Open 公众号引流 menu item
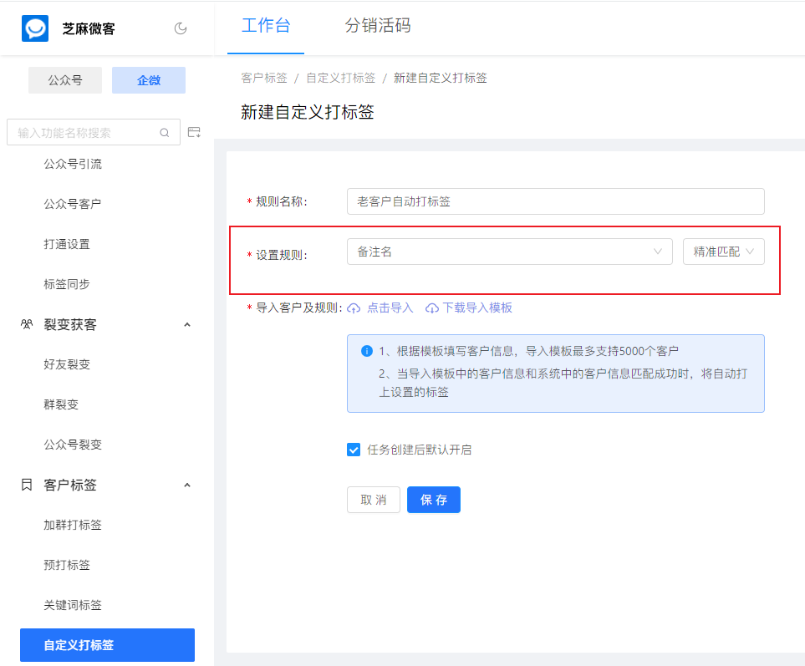Viewport: 805px width, 666px height. click(x=73, y=164)
